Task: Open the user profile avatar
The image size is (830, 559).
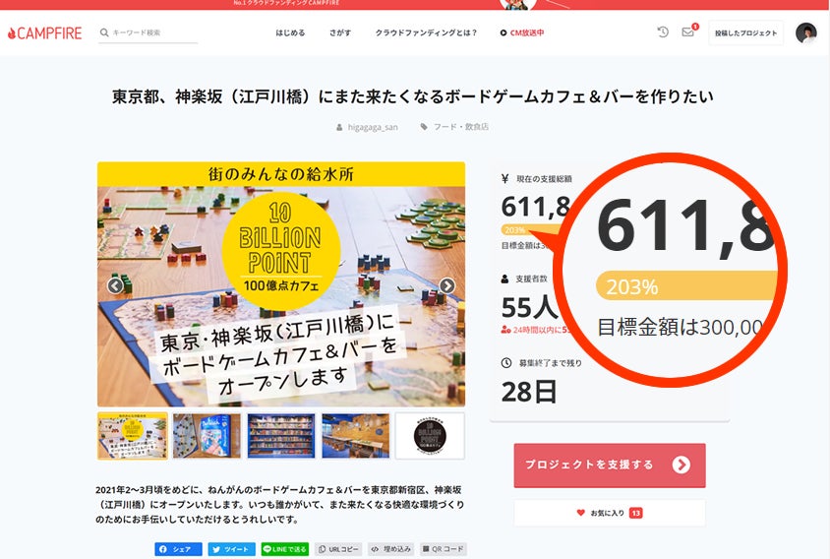Action: (x=805, y=32)
